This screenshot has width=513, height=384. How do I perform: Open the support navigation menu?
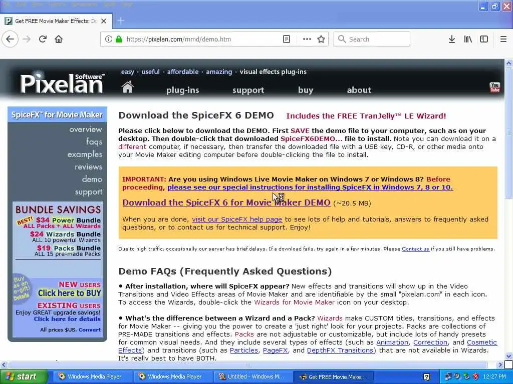tap(248, 90)
